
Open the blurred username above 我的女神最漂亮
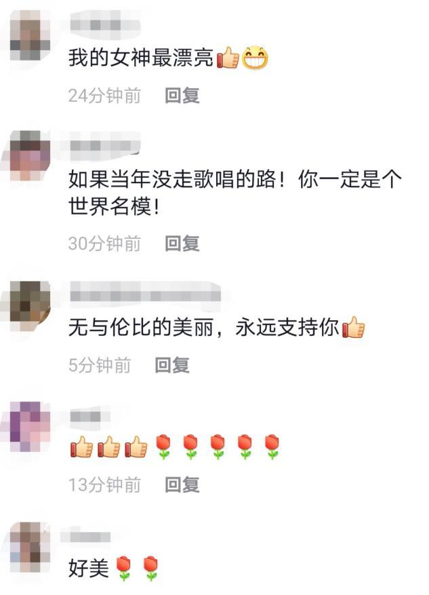104,25
